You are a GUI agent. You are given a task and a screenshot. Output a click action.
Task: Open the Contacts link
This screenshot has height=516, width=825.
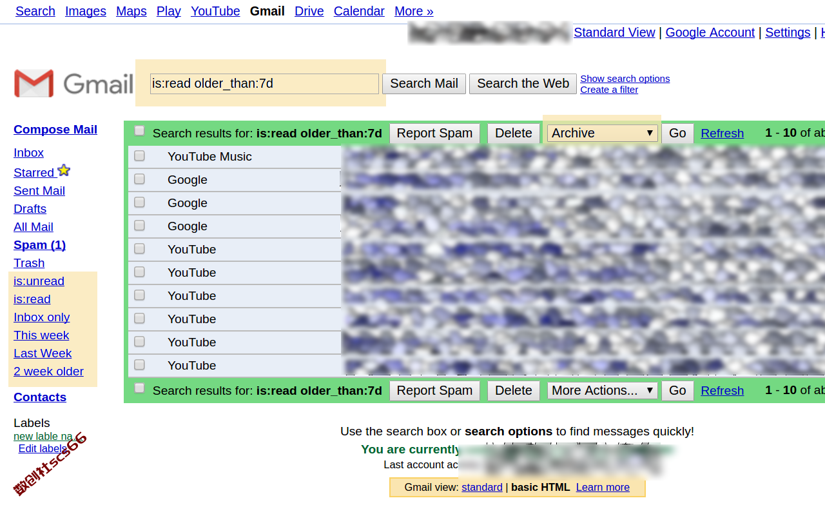[40, 397]
